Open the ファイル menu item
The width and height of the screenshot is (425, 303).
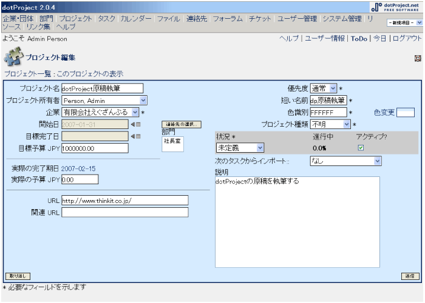coord(169,19)
